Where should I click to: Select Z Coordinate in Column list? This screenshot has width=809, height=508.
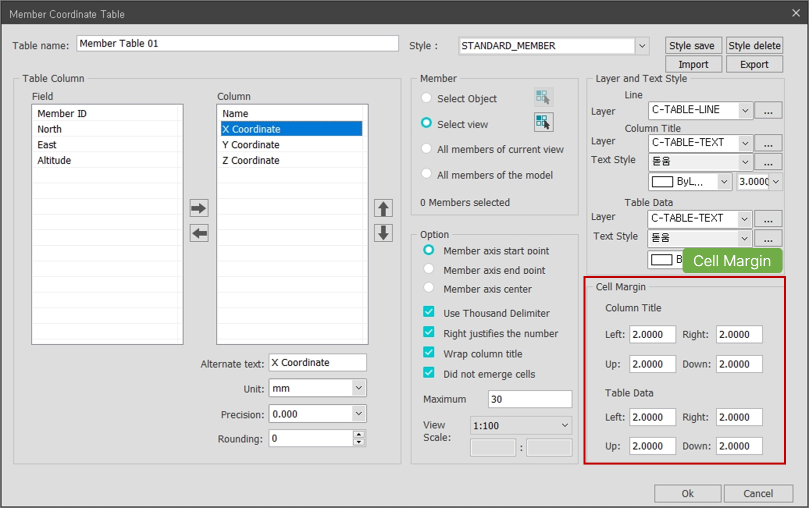coord(292,160)
